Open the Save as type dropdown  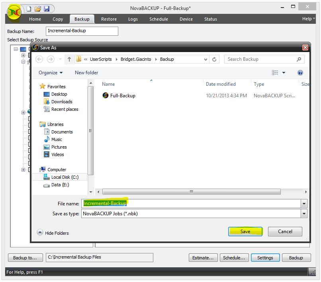pyautogui.click(x=304, y=214)
